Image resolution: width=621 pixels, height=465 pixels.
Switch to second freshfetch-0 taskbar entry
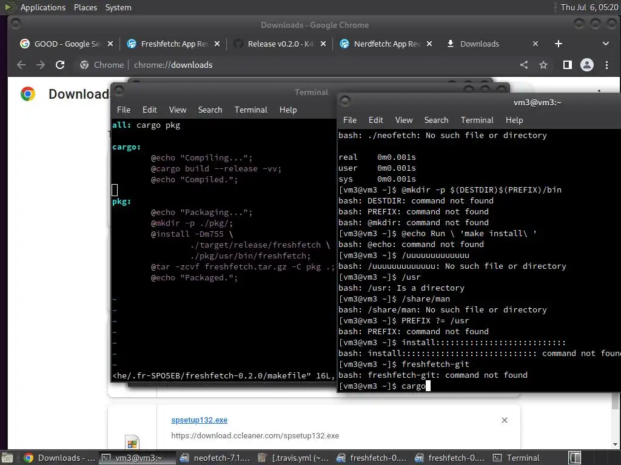coord(449,458)
